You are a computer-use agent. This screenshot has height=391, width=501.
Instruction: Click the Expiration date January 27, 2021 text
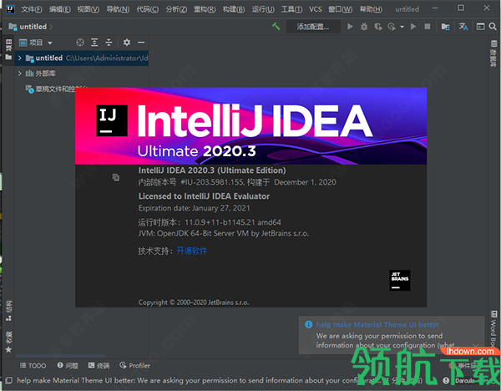[194, 208]
